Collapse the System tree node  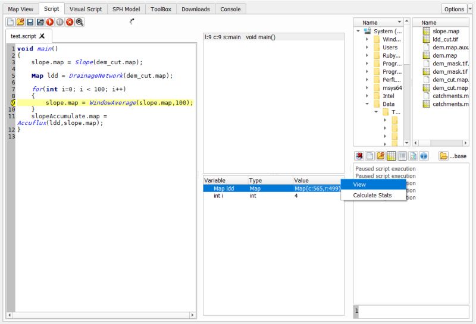(358, 31)
